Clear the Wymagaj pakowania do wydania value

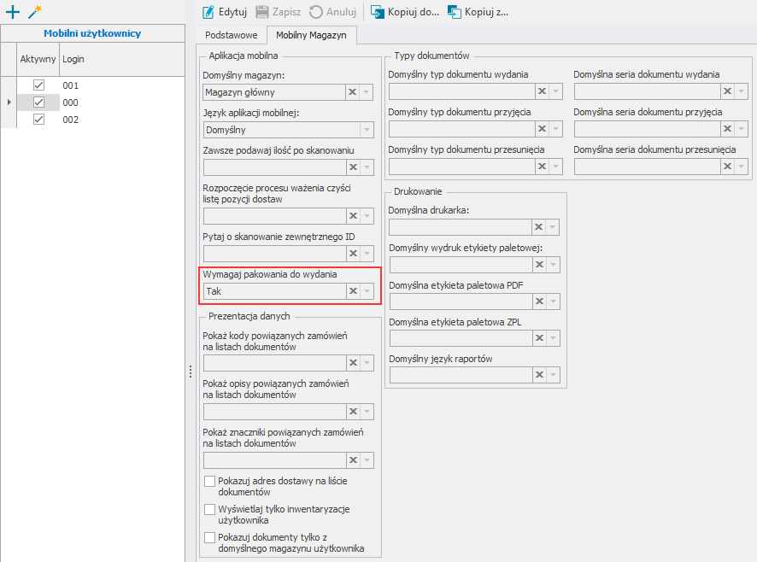(x=354, y=291)
